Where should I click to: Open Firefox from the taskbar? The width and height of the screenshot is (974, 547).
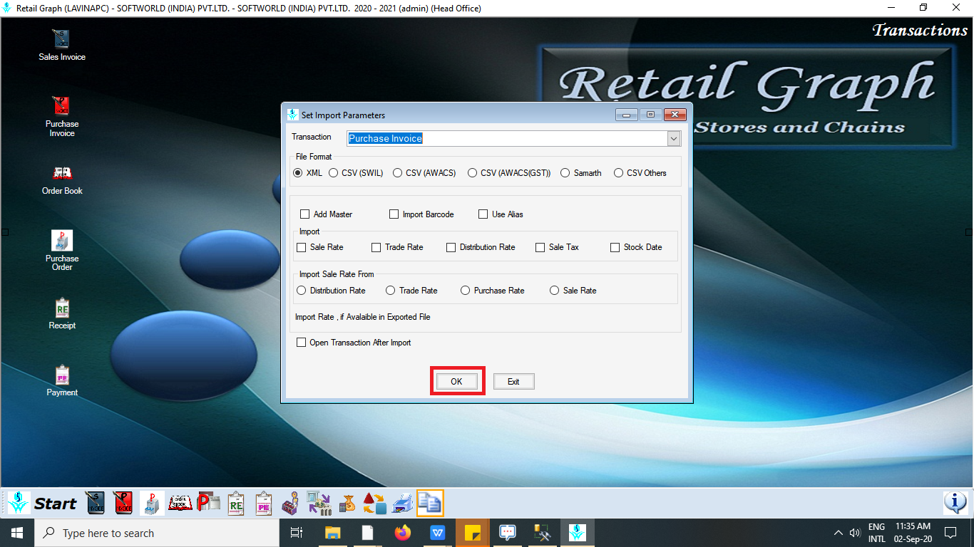(x=403, y=533)
